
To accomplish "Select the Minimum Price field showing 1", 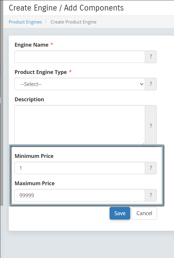I will coord(80,168).
